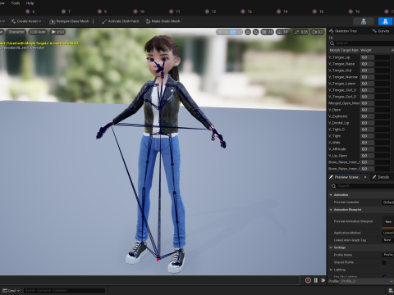The height and width of the screenshot is (295, 394).
Task: Select V_Explosive morph target
Action: click(338, 116)
